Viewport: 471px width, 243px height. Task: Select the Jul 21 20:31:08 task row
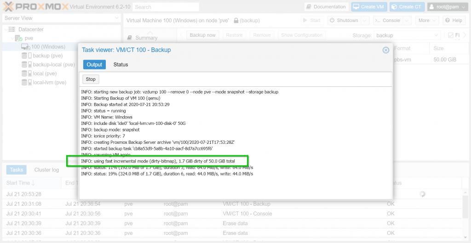point(232,204)
